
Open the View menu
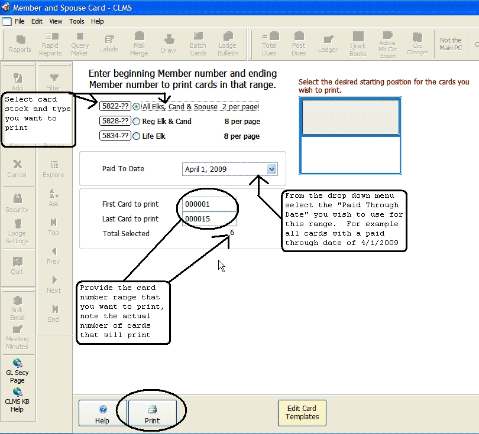56,21
